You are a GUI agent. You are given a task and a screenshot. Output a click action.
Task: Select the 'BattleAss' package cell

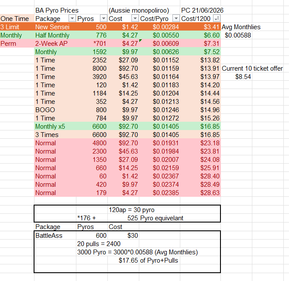coord(55,236)
